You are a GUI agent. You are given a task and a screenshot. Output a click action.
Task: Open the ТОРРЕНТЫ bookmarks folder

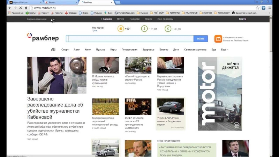pyautogui.click(x=173, y=13)
